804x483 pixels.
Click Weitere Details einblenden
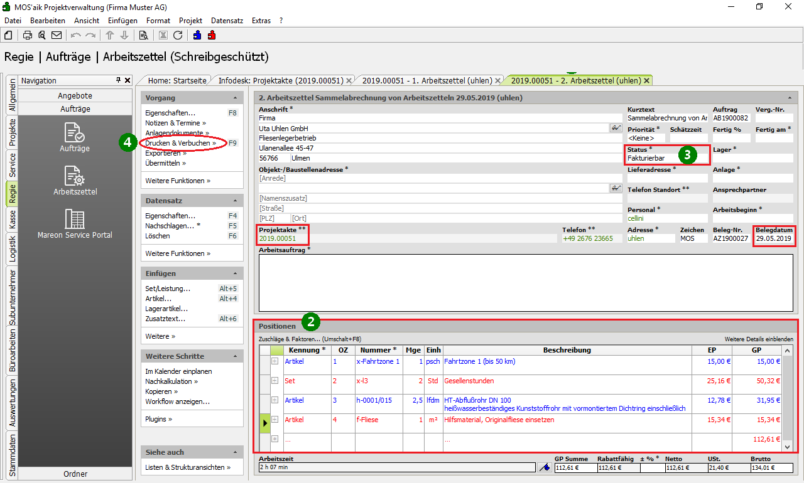coord(758,339)
